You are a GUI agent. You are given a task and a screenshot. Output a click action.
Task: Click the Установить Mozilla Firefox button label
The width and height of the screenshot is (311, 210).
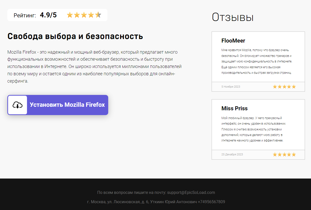pyautogui.click(x=67, y=105)
